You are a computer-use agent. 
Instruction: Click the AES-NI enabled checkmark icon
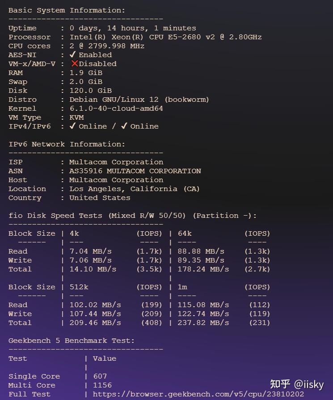pos(73,55)
